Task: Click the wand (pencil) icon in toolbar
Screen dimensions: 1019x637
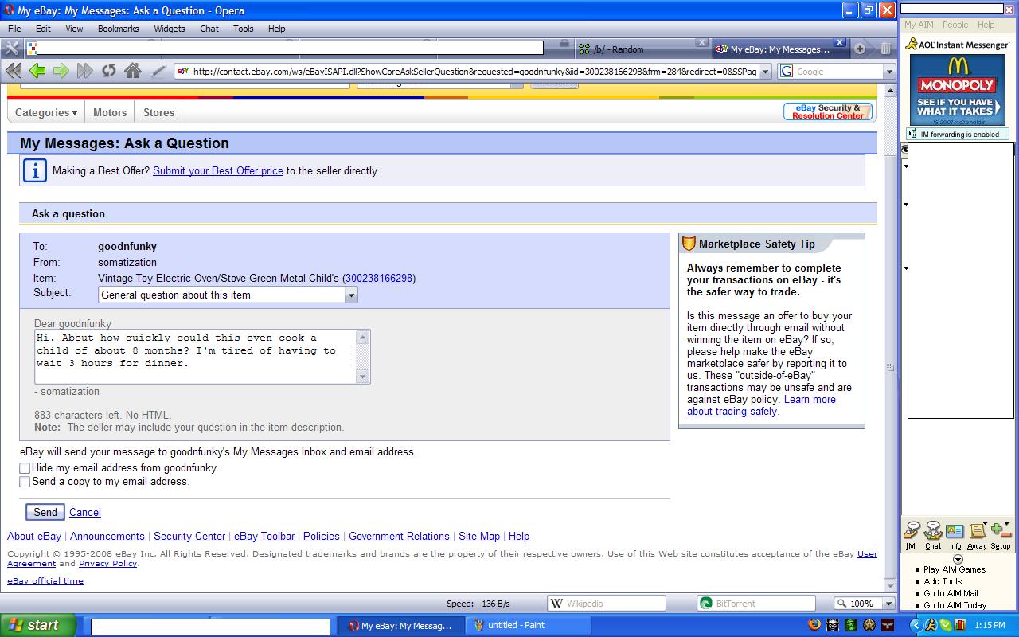Action: pos(158,71)
